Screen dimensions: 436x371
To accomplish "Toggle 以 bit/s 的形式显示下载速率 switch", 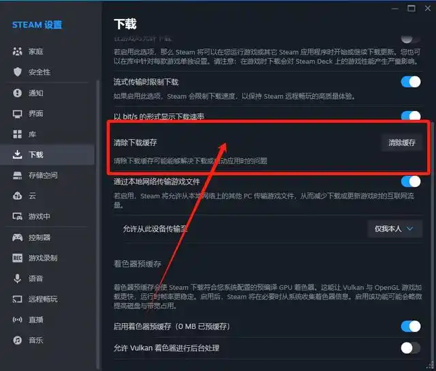I will (x=411, y=115).
